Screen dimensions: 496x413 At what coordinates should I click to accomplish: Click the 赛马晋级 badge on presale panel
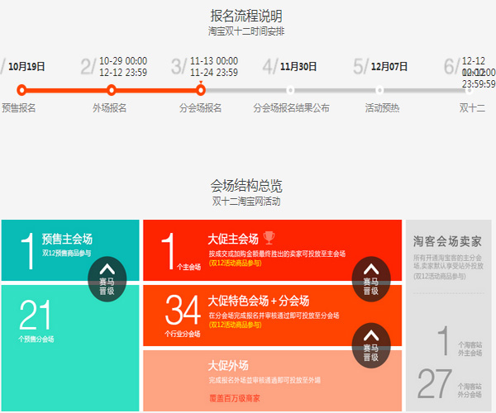pyautogui.click(x=107, y=279)
